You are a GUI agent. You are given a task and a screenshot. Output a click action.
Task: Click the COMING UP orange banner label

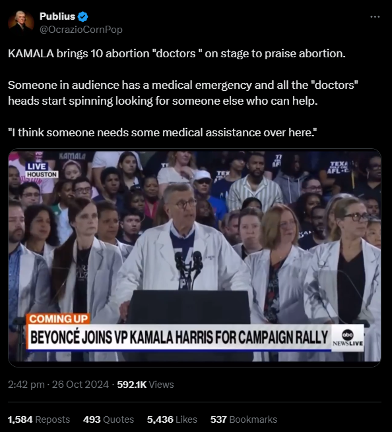58,319
